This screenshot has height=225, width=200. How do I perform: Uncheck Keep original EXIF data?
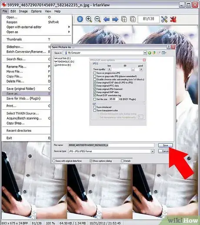click(95, 82)
